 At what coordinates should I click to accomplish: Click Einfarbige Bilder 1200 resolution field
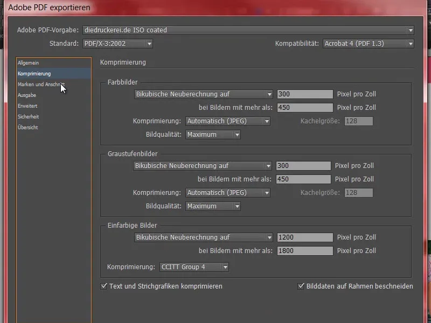tap(305, 237)
